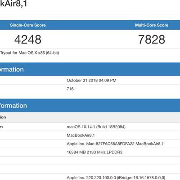The image size is (180, 180).
Task: Click the Mac-827FAC58A8FDFA22 motherboard entry
Action: [x=115, y=144]
